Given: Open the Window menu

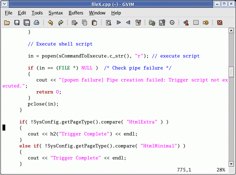Looking at the screenshot, I should 97,13.
